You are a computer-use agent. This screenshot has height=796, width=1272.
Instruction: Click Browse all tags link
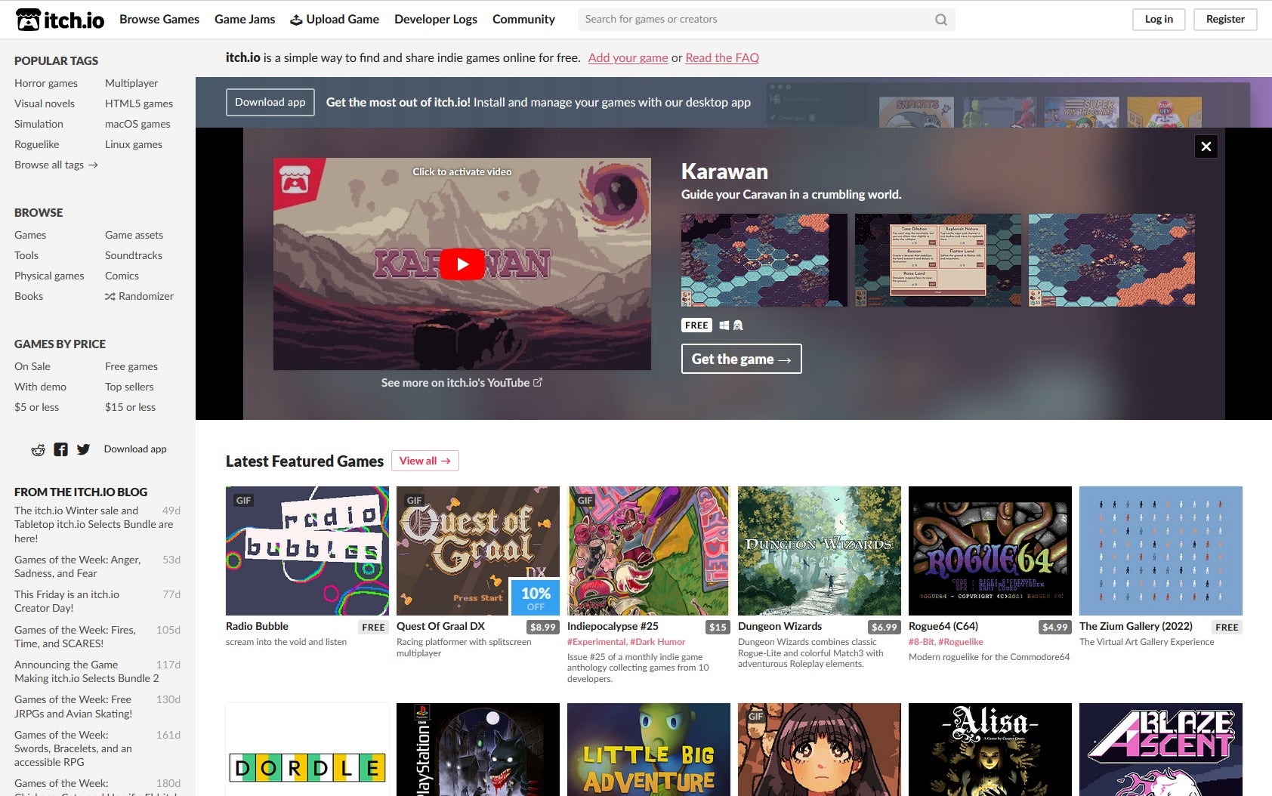pyautogui.click(x=56, y=165)
